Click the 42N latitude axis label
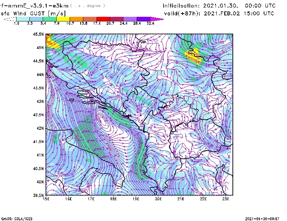The image size is (287, 221). coord(40,128)
